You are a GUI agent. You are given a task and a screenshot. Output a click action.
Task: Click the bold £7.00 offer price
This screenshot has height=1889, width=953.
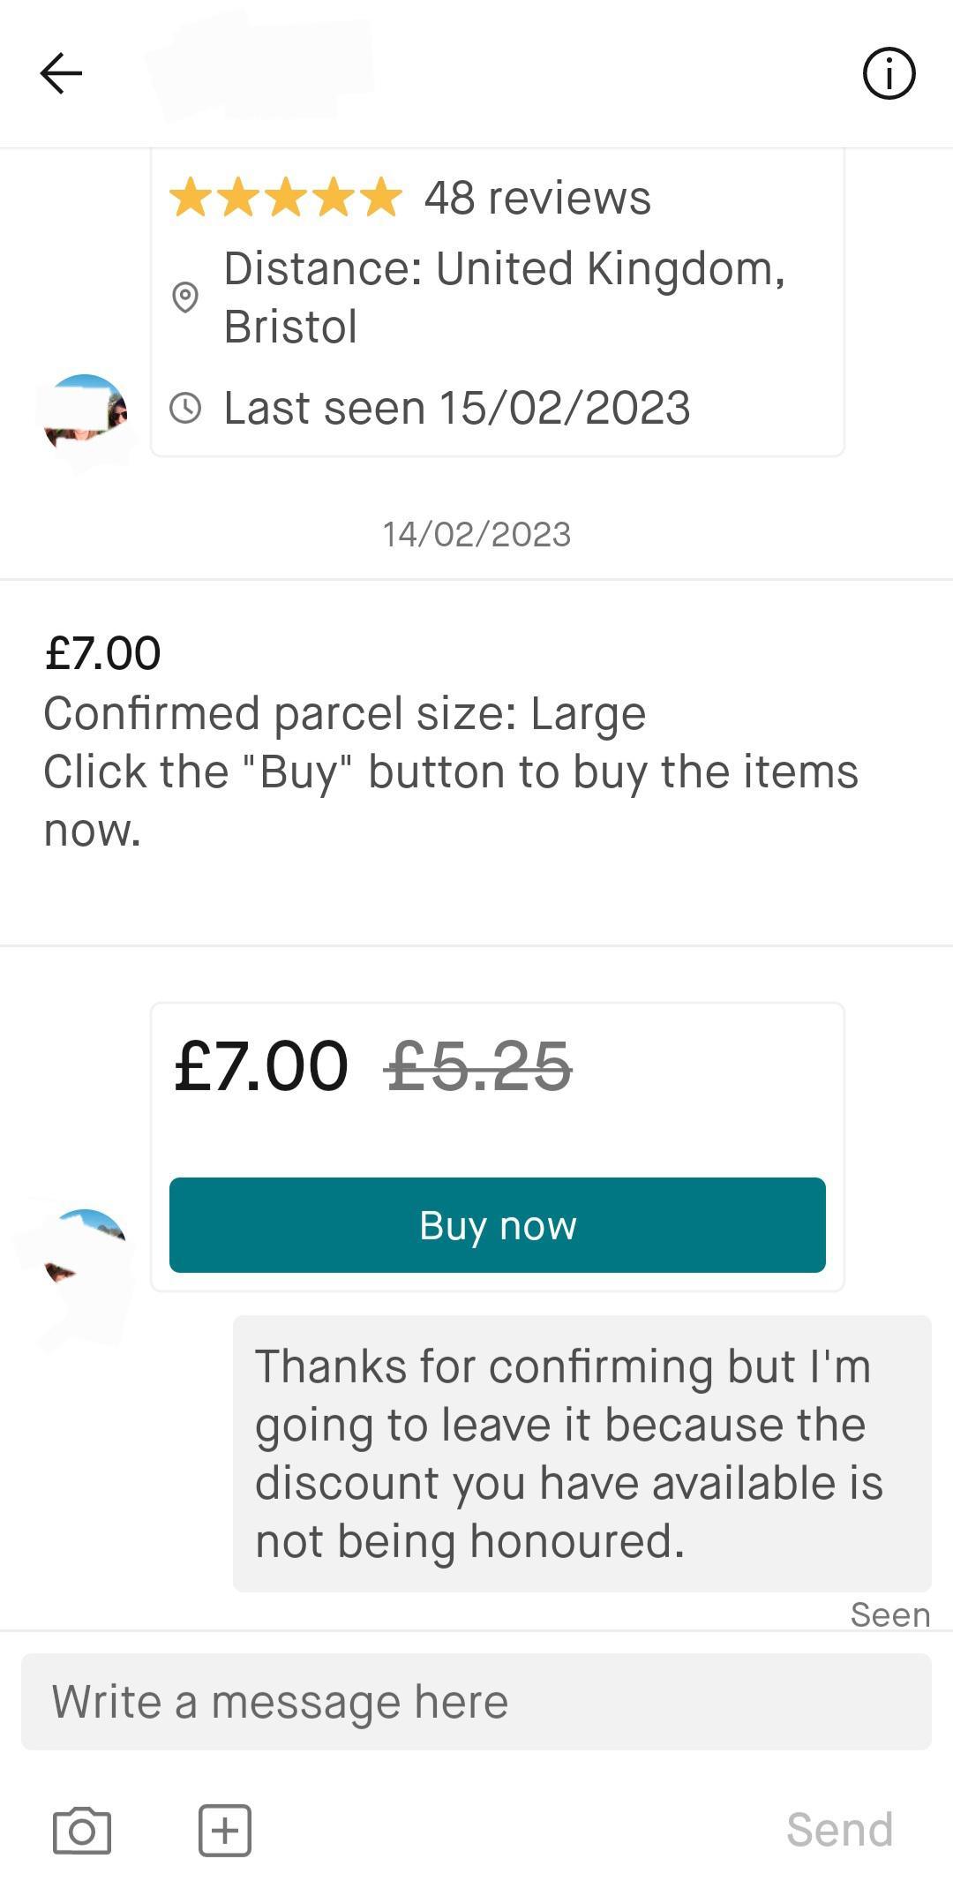261,1066
